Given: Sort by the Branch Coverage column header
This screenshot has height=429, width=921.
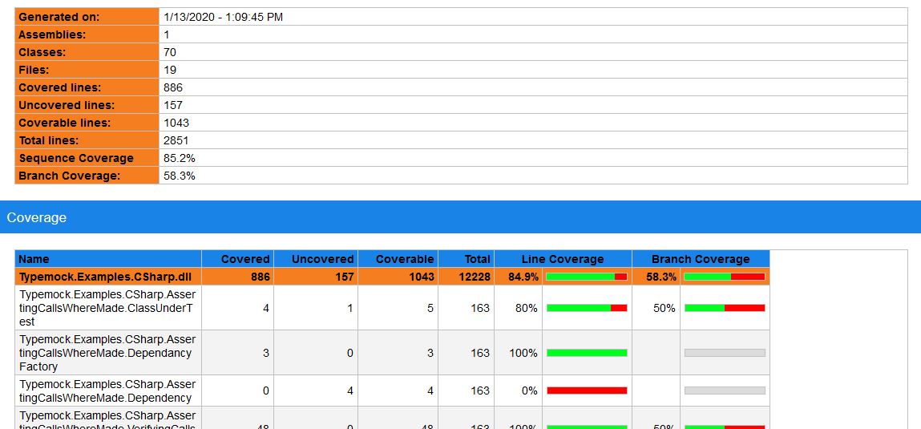Looking at the screenshot, I should tap(701, 259).
